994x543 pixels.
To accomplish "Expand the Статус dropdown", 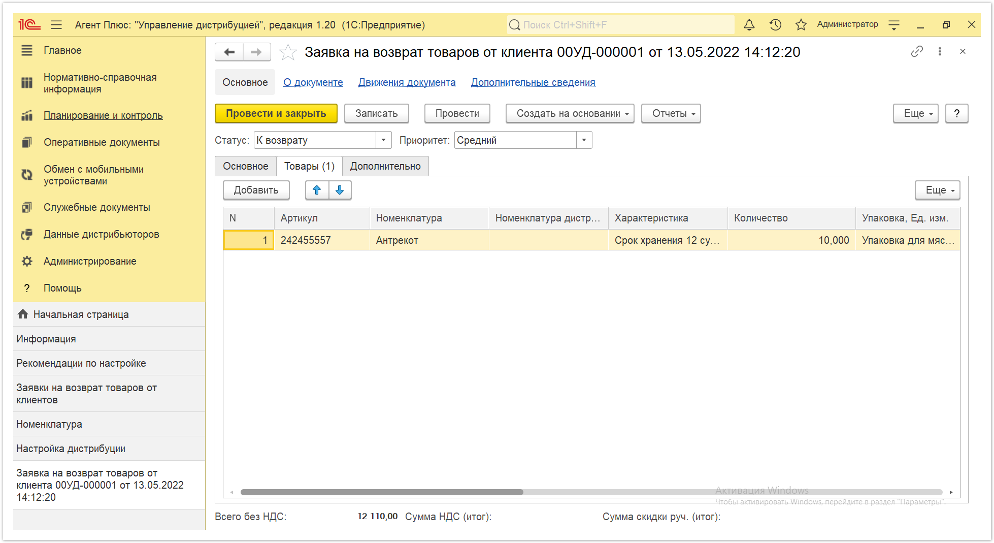I will (x=383, y=140).
